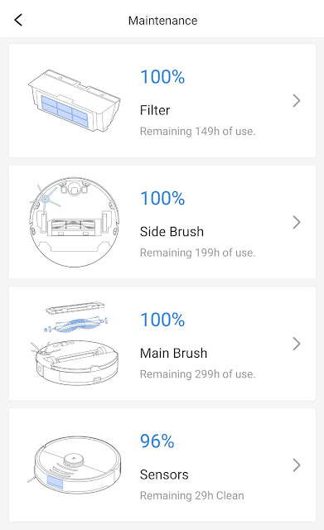Tap the sensors robot top-view illustration
This screenshot has width=324, height=530.
click(x=74, y=465)
